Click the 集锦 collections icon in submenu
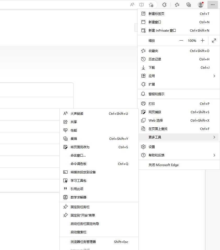The width and height of the screenshot is (220, 250). coord(65,139)
